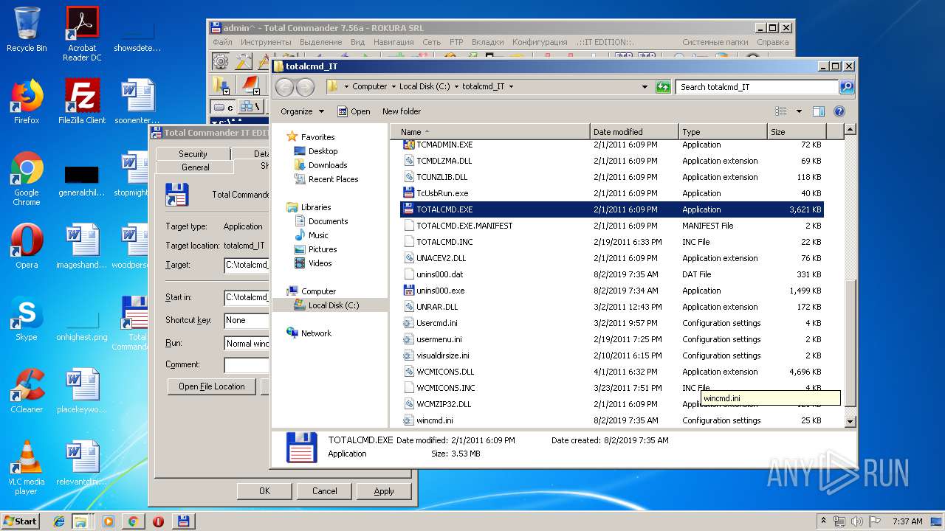Click Windows Media Player taskbar icon
The image size is (945, 531).
[108, 521]
